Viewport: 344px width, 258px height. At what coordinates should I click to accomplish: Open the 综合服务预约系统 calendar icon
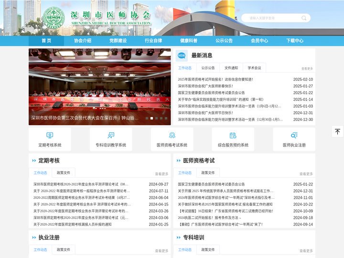point(233,135)
